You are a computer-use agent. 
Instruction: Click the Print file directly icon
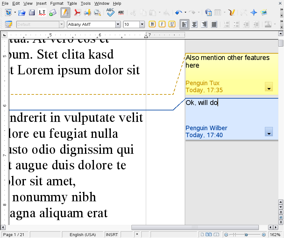coord(88,13)
